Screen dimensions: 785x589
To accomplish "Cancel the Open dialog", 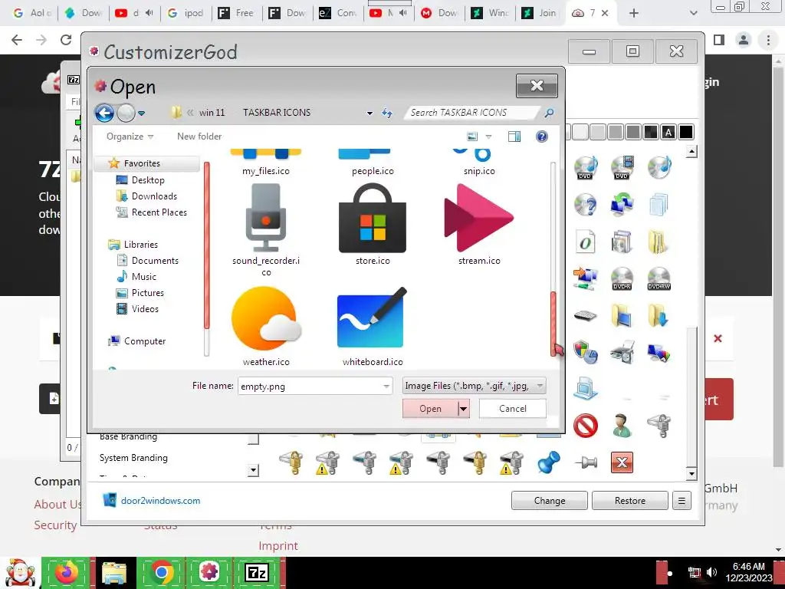I will pos(513,409).
